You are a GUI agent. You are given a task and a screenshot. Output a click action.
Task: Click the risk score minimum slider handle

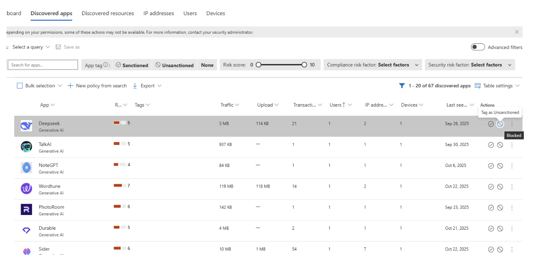[x=259, y=65]
